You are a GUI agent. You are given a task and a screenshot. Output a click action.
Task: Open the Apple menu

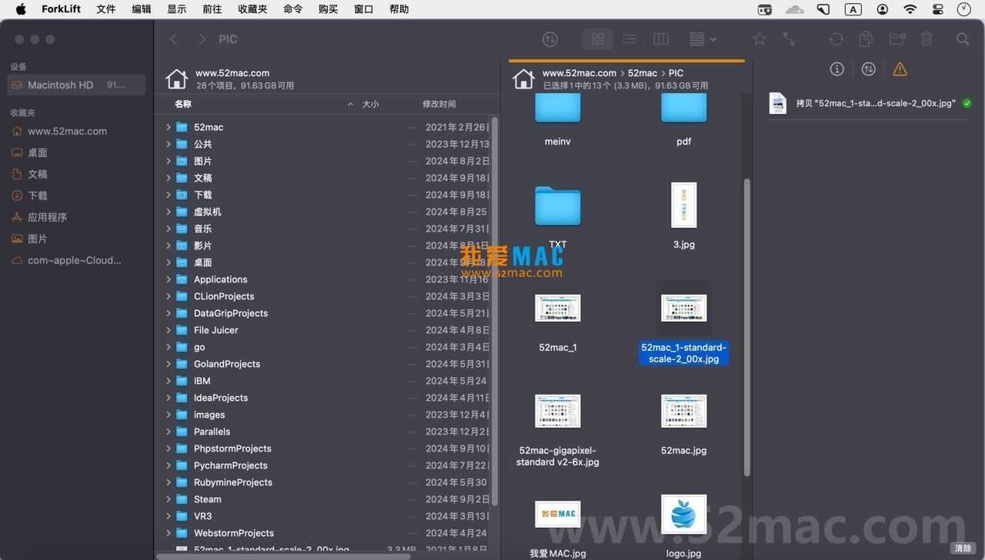[x=21, y=9]
